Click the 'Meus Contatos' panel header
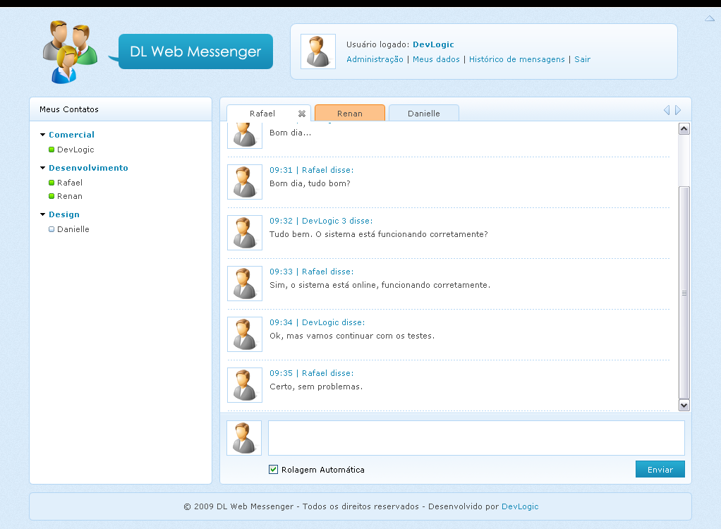 click(x=121, y=109)
